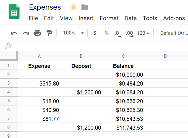The width and height of the screenshot is (188, 138).
Task: Format the selection as currency
Action: pyautogui.click(x=95, y=33)
